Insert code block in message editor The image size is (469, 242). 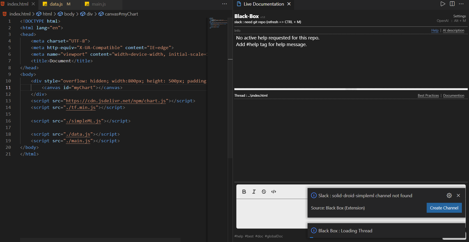click(274, 192)
